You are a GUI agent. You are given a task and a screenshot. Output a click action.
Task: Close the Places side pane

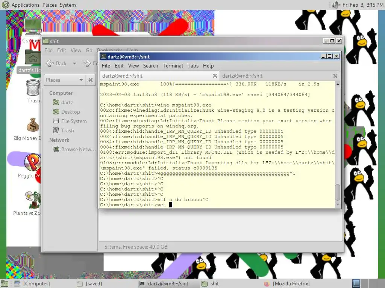pos(91,80)
